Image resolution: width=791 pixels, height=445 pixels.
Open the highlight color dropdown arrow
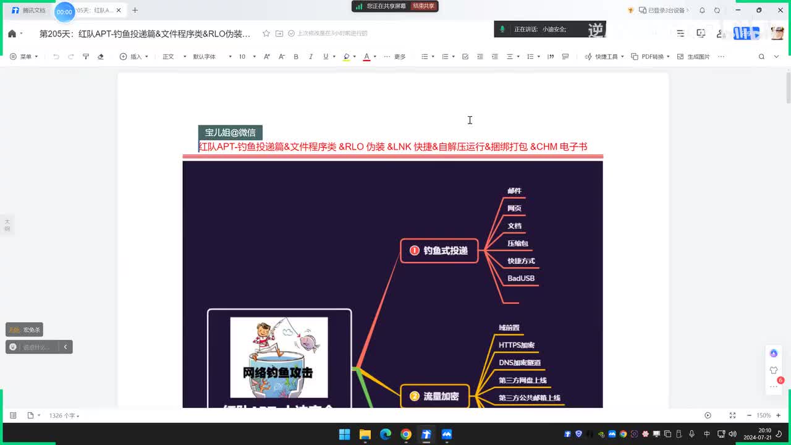355,57
